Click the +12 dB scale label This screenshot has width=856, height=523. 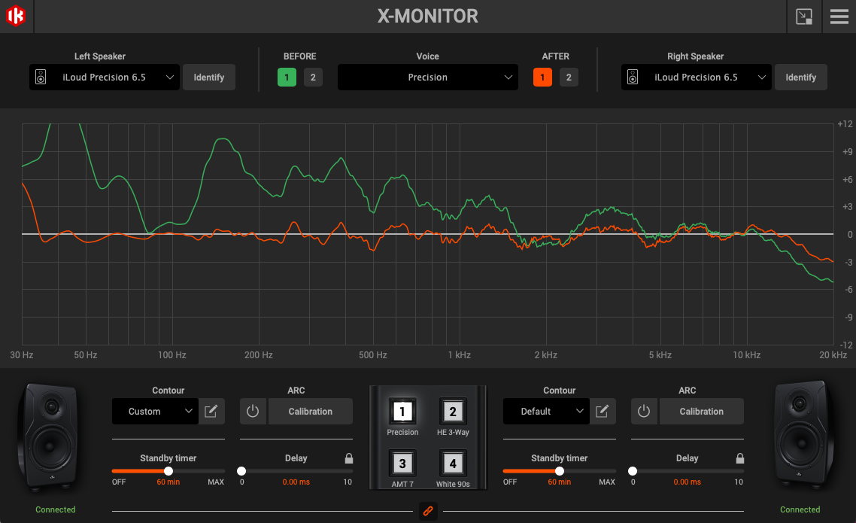[845, 124]
